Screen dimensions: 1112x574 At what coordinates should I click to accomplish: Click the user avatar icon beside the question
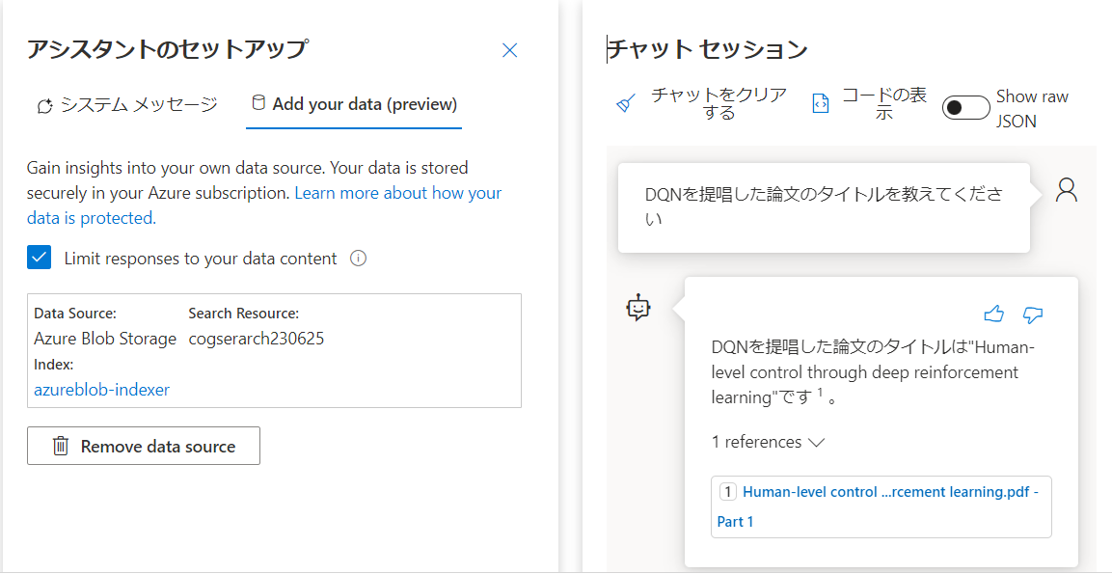(x=1067, y=190)
